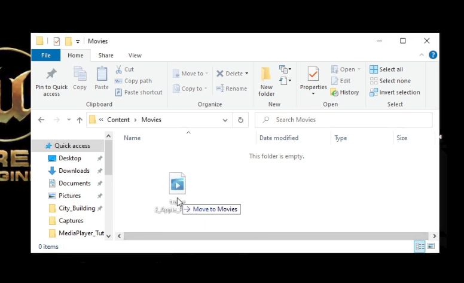Expand Delete dropdown arrow
Screen dimensions: 464x283
247,74
